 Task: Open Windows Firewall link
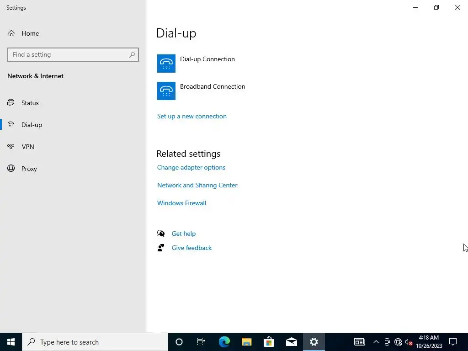point(181,203)
